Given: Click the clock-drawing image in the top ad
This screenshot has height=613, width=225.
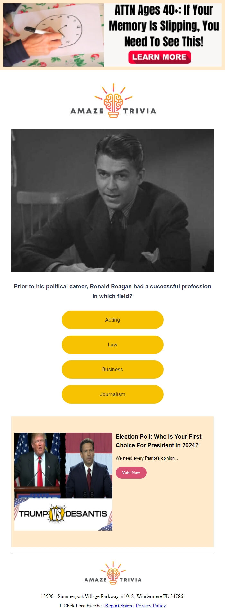Looking at the screenshot, I should click(53, 34).
